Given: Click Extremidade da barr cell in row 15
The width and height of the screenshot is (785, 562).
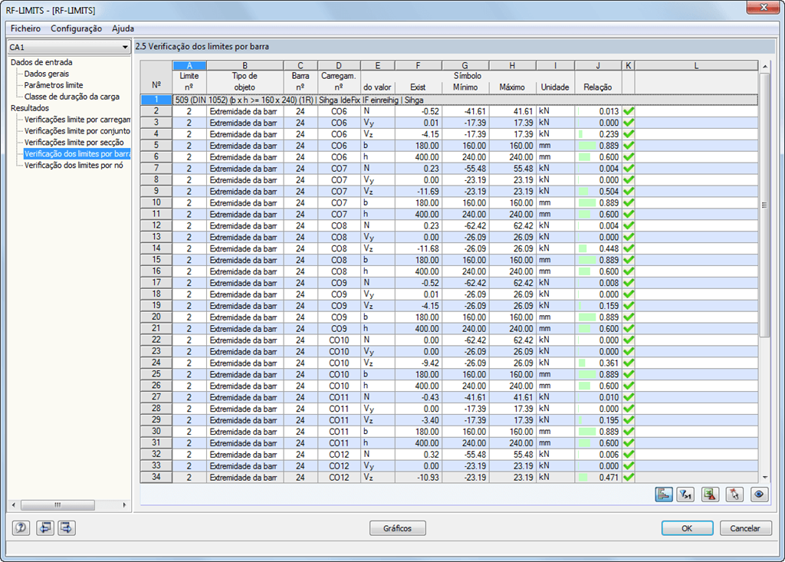Looking at the screenshot, I should [x=245, y=260].
